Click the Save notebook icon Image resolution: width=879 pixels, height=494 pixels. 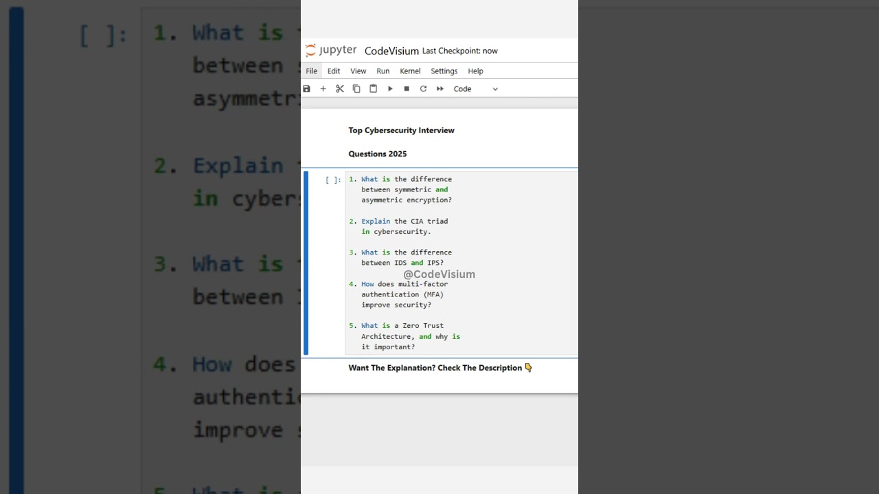coord(307,89)
